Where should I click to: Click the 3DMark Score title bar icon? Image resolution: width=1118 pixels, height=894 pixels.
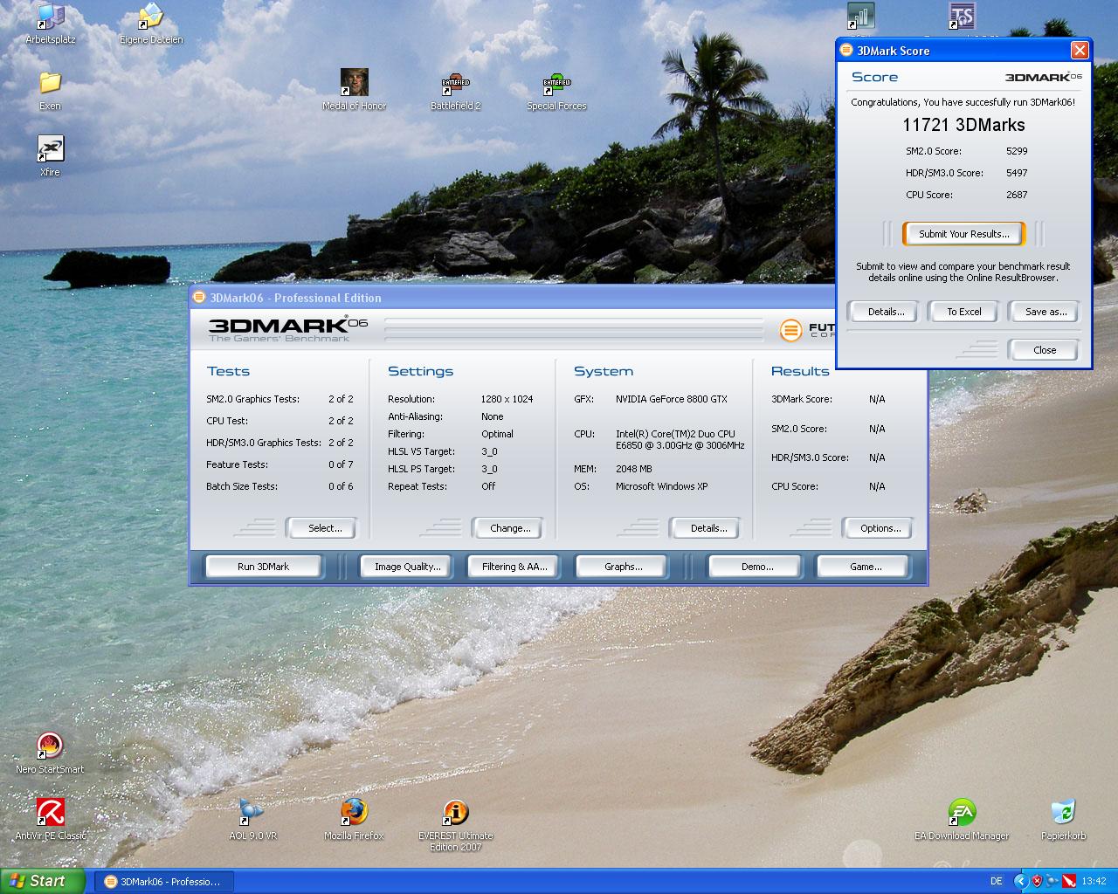[x=845, y=51]
